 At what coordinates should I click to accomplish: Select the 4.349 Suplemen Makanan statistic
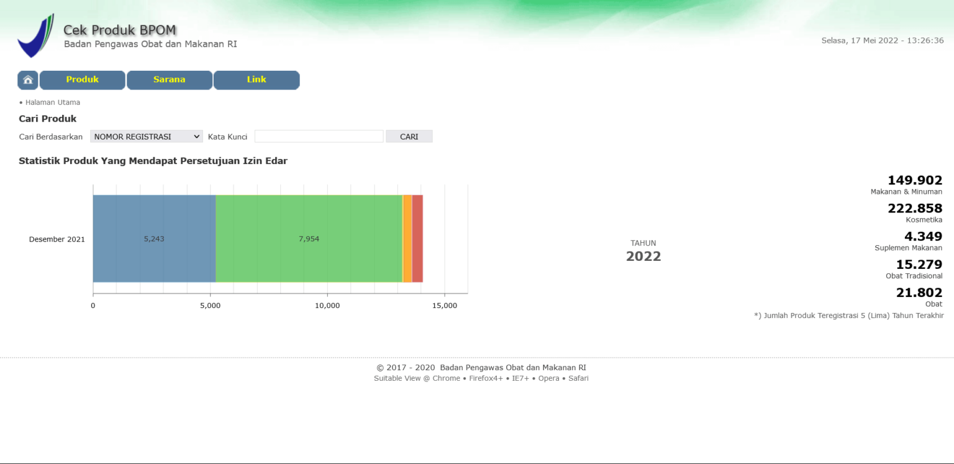[x=922, y=237]
